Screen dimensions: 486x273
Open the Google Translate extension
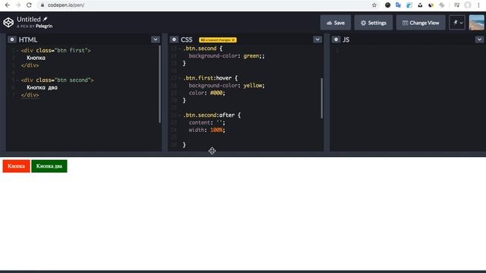398,5
